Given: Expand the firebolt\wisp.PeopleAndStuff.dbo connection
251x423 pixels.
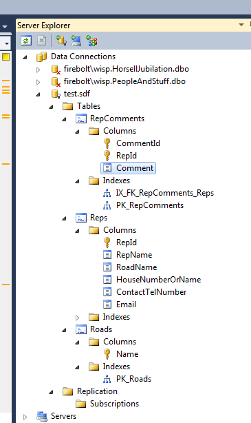Looking at the screenshot, I should tap(39, 82).
